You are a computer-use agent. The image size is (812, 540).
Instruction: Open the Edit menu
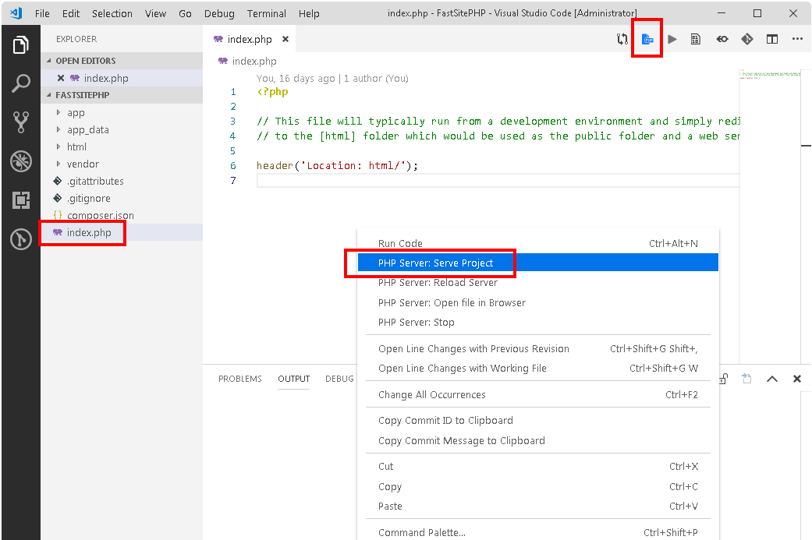tap(71, 13)
